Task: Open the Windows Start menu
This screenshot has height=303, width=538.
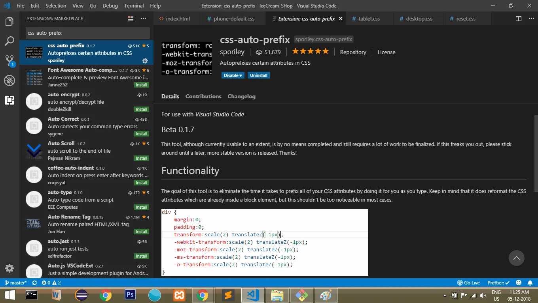Action: [x=9, y=295]
